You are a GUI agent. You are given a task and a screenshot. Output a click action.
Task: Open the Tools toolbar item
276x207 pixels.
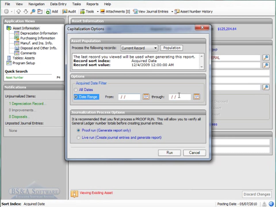[x=87, y=11]
